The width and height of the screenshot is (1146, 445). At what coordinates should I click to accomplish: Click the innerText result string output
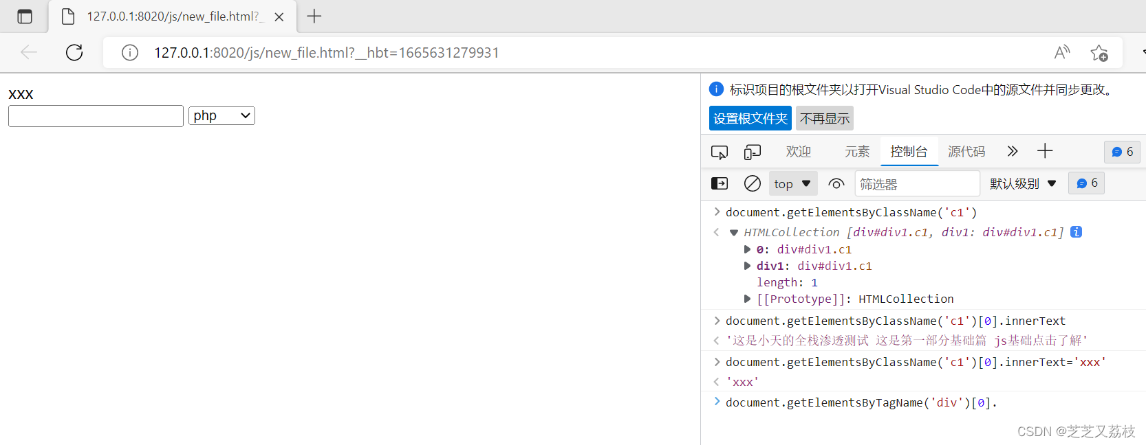[907, 341]
